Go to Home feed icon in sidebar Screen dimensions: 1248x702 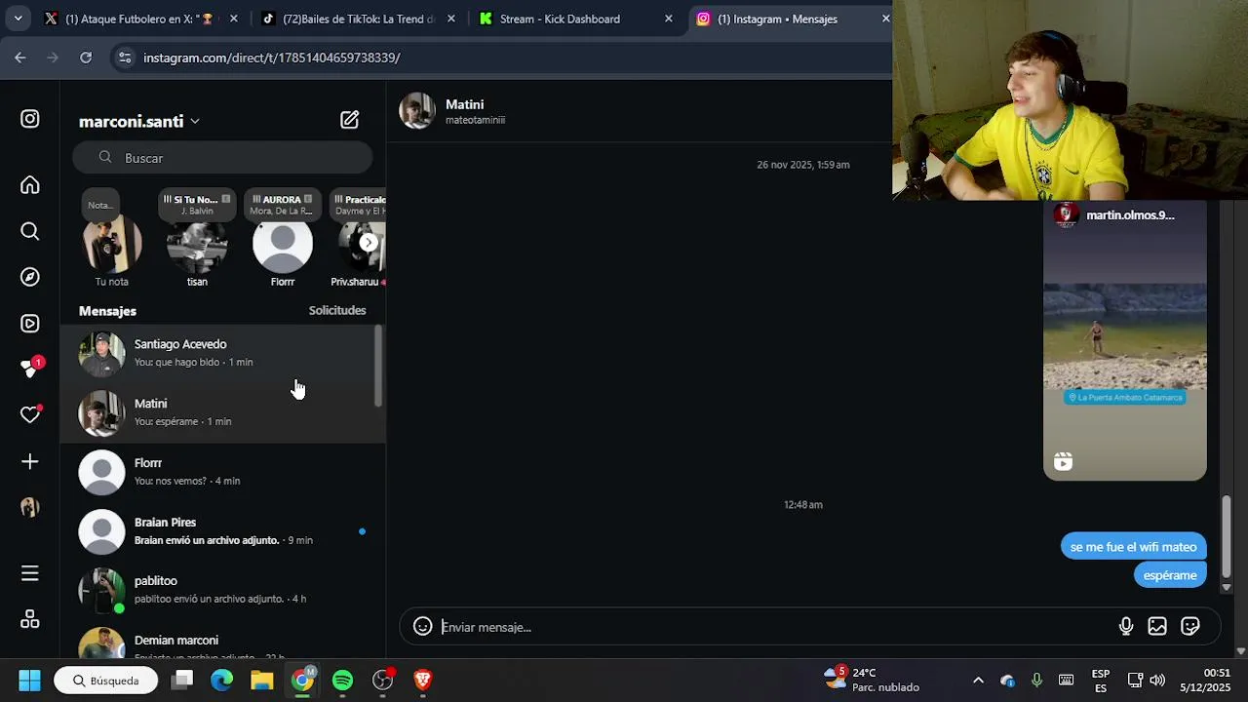[x=30, y=185]
